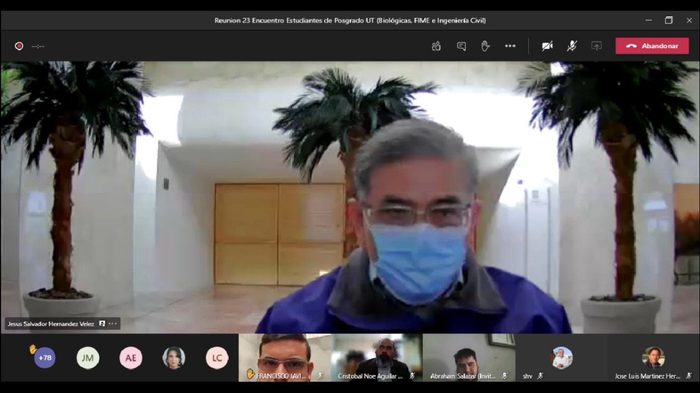The width and height of the screenshot is (700, 393).
Task: Select Abraham Salazar's video tile
Action: coord(469,357)
